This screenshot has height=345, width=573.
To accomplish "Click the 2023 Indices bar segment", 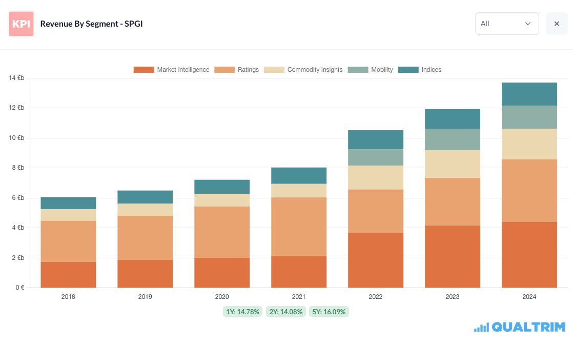I will (453, 119).
